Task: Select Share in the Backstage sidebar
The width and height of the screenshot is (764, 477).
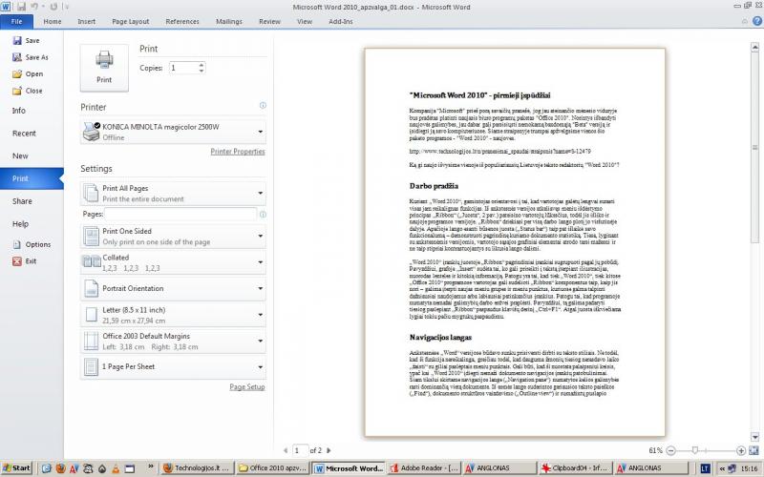Action: (x=32, y=201)
